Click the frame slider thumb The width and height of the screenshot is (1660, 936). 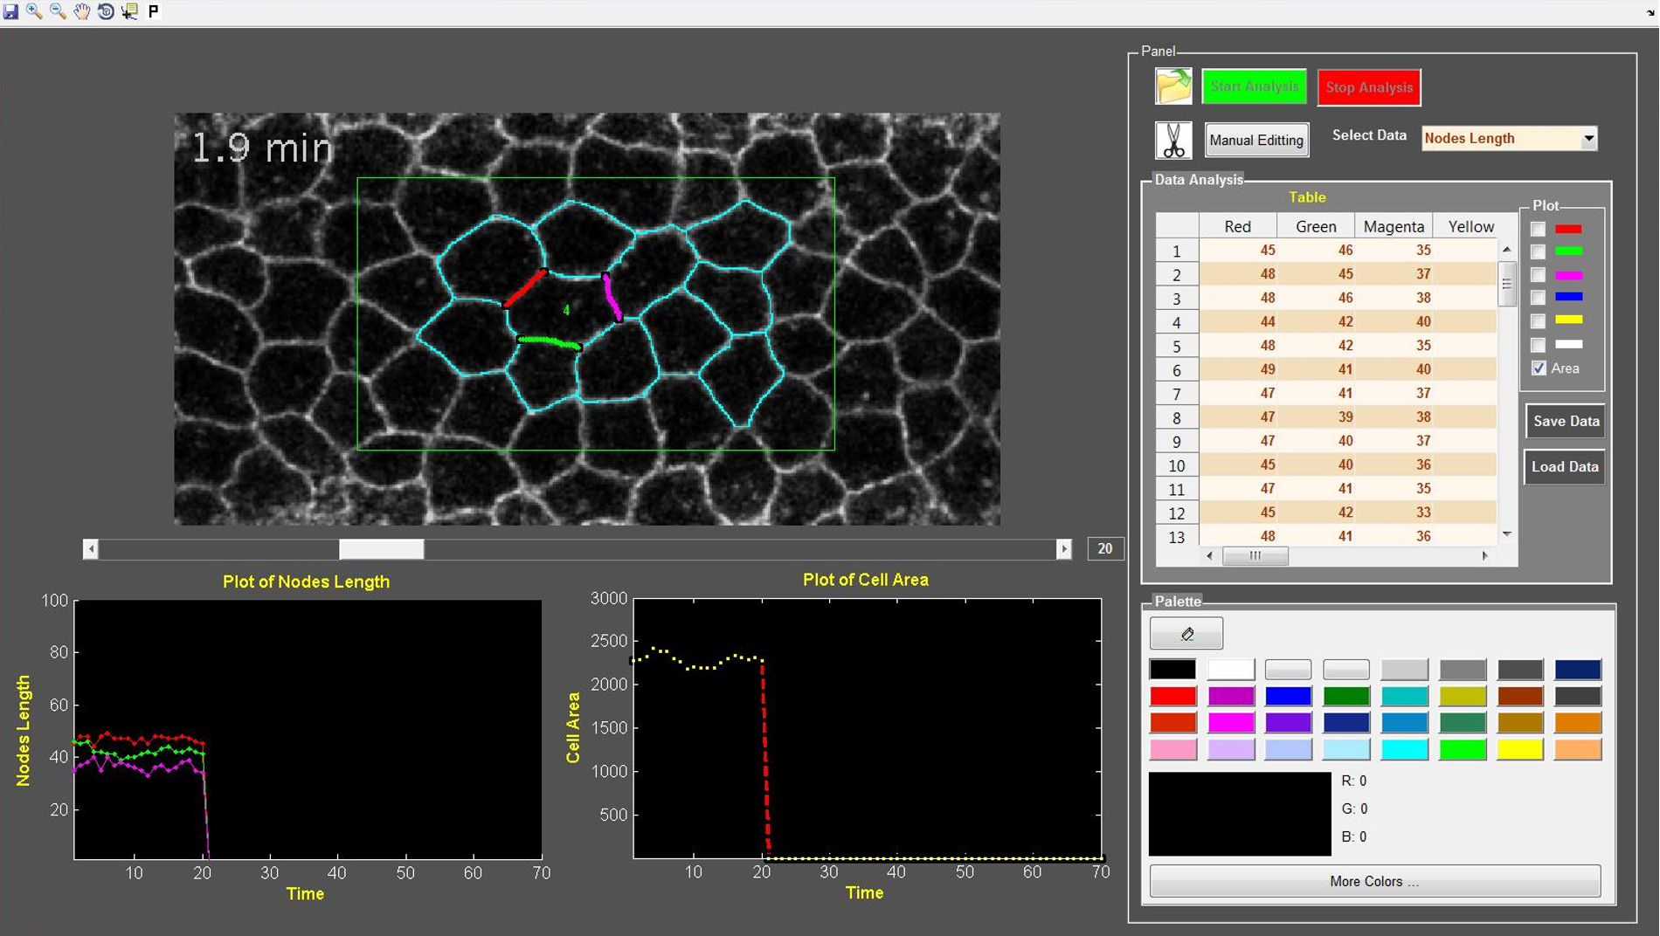(x=381, y=549)
